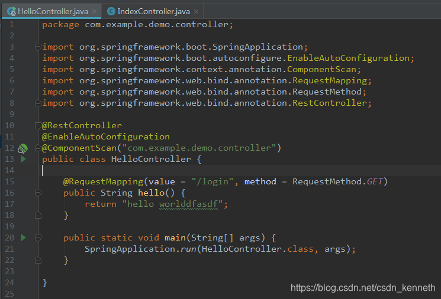Click the fold end marker at line 12
Viewport: 441px width, 299px height.
point(38,148)
